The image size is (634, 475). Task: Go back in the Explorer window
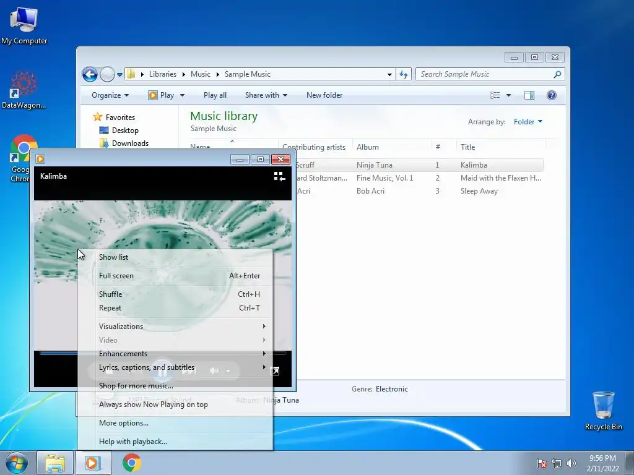(x=90, y=74)
